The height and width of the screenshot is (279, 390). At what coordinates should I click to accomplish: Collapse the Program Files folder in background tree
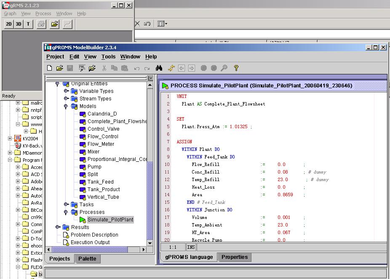[x=10, y=160]
